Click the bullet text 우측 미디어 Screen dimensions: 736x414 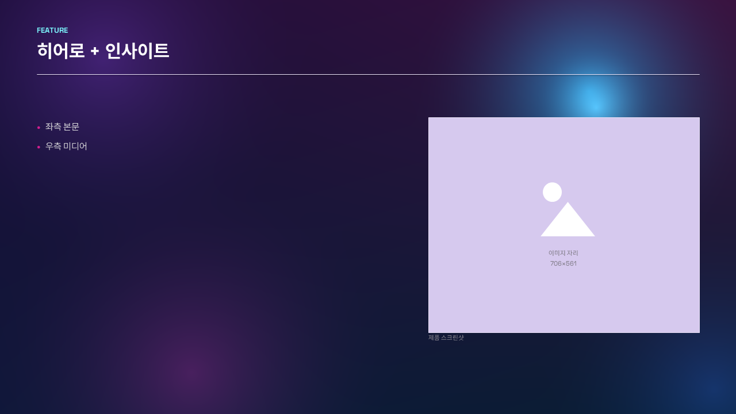pyautogui.click(x=66, y=146)
